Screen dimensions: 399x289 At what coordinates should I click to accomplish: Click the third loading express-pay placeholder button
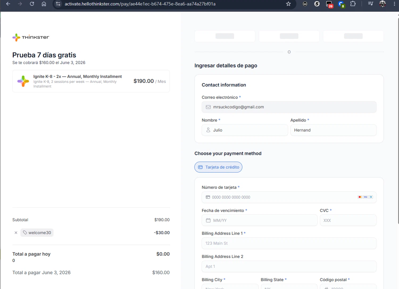[353, 36]
